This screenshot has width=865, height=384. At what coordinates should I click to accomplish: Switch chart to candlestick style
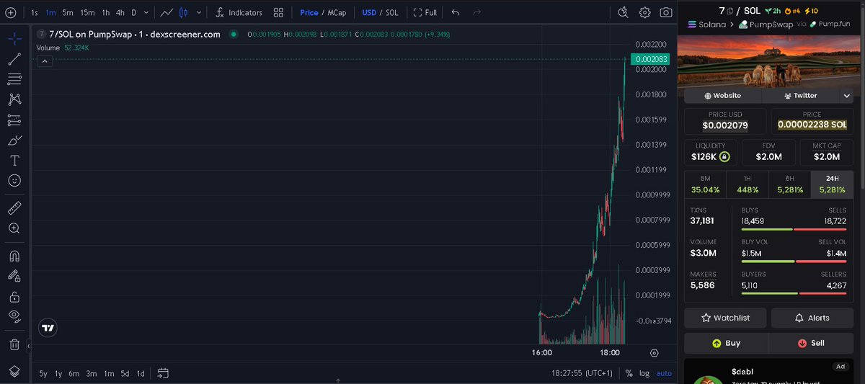(x=183, y=12)
